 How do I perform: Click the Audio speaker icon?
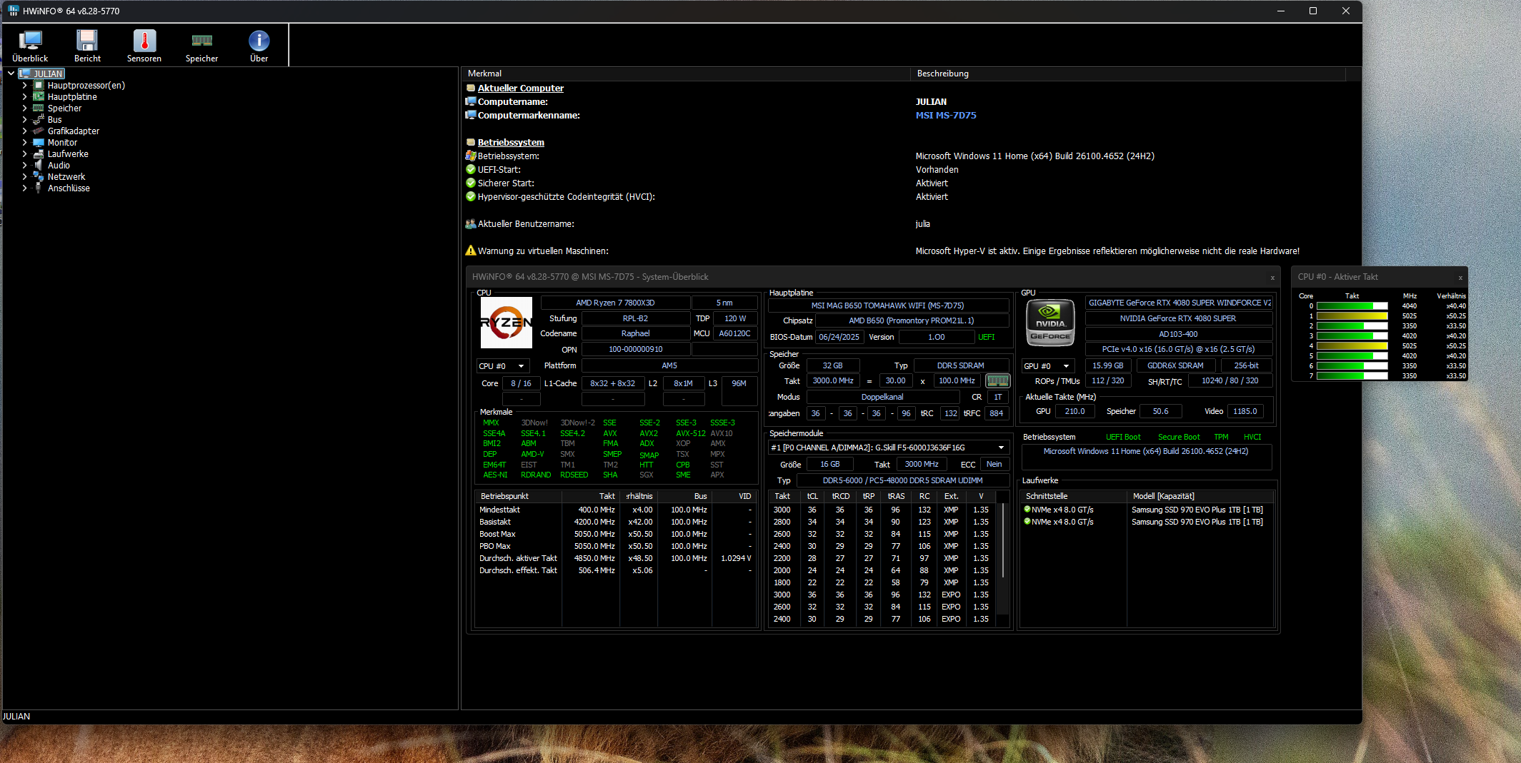pos(39,165)
